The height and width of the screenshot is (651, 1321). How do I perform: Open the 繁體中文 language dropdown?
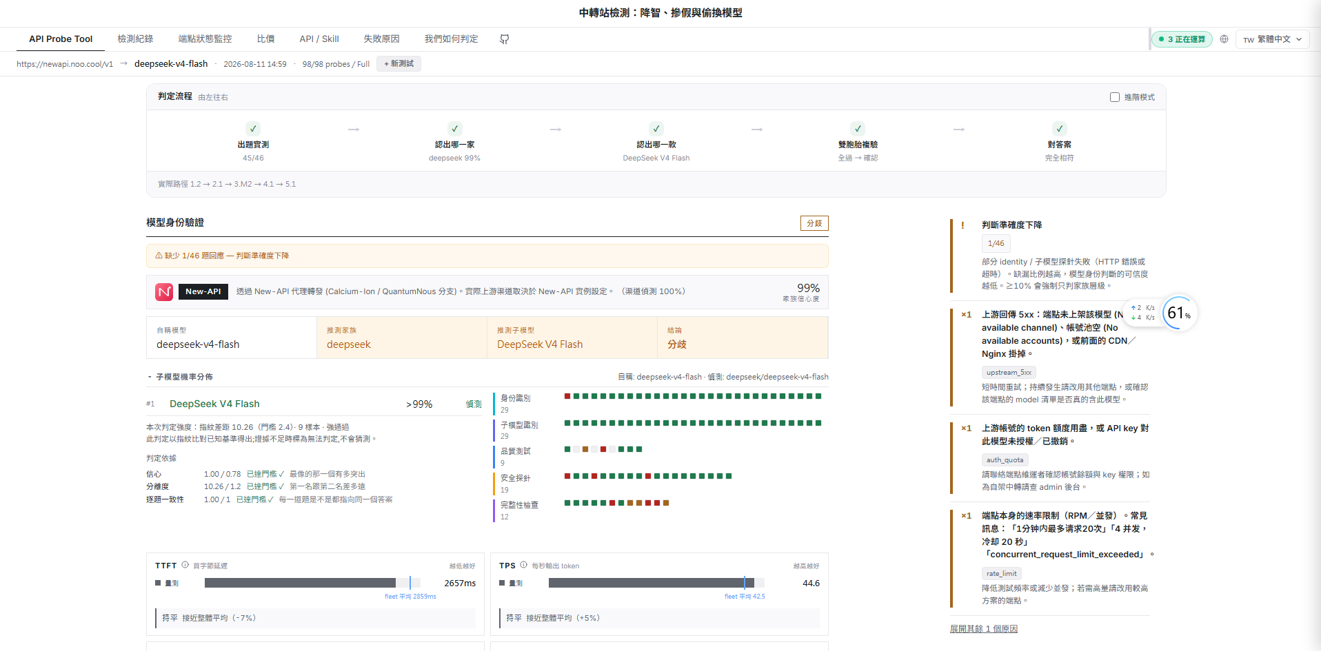[x=1273, y=39]
